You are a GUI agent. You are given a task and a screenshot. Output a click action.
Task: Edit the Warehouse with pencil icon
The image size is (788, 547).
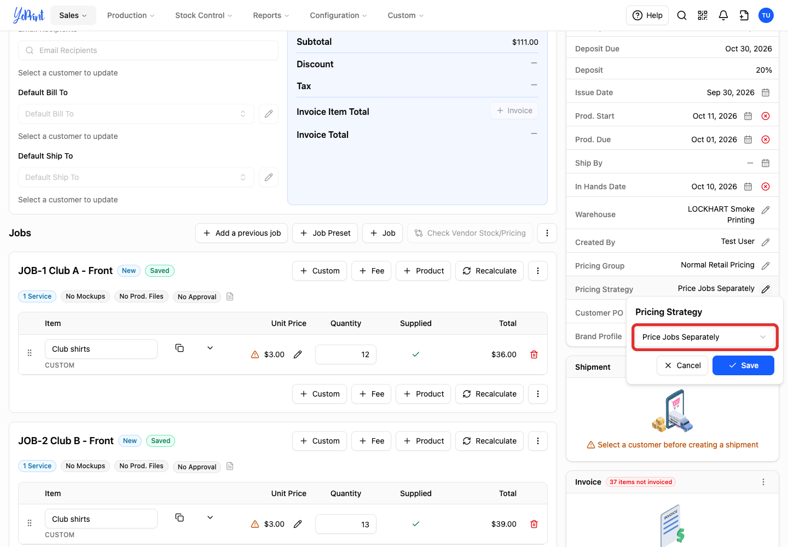point(766,210)
